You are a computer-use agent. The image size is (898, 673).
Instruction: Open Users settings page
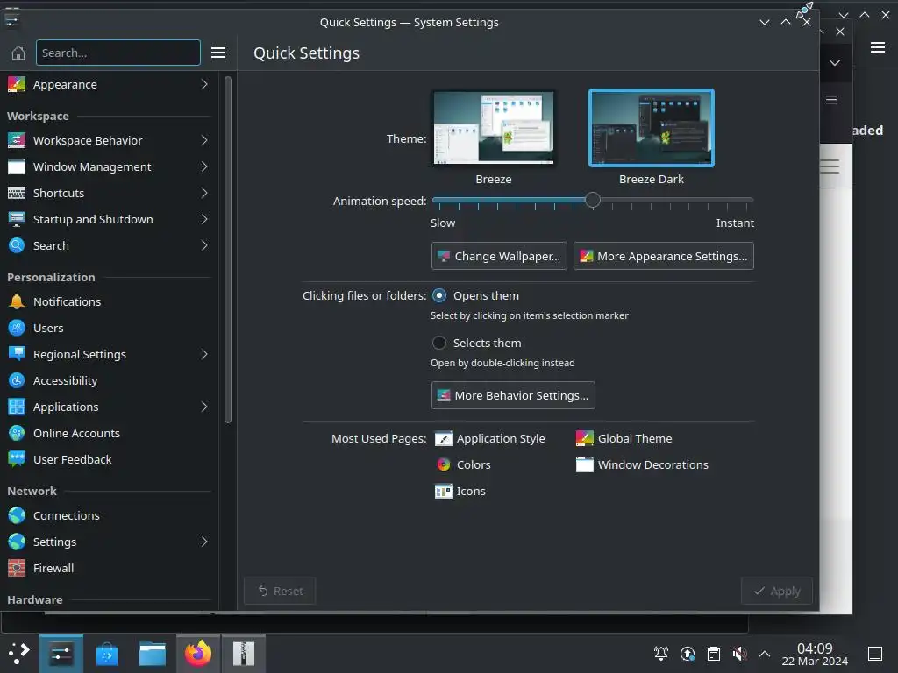click(109, 328)
